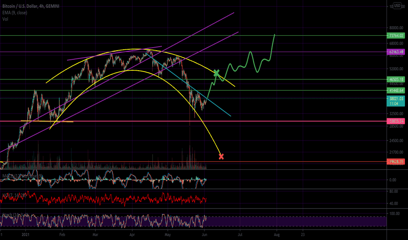The width and height of the screenshot is (408, 240).
Task: Select the Vol indicator label
Action: [x=5, y=19]
